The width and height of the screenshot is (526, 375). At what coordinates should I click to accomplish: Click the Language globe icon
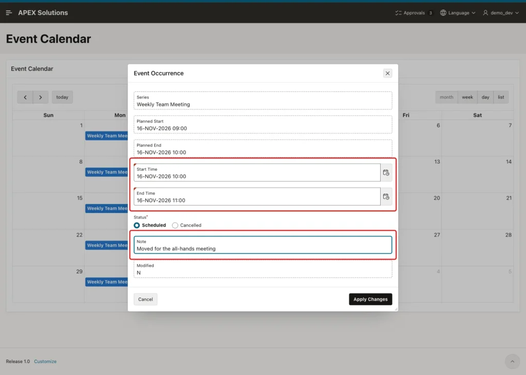pyautogui.click(x=443, y=13)
